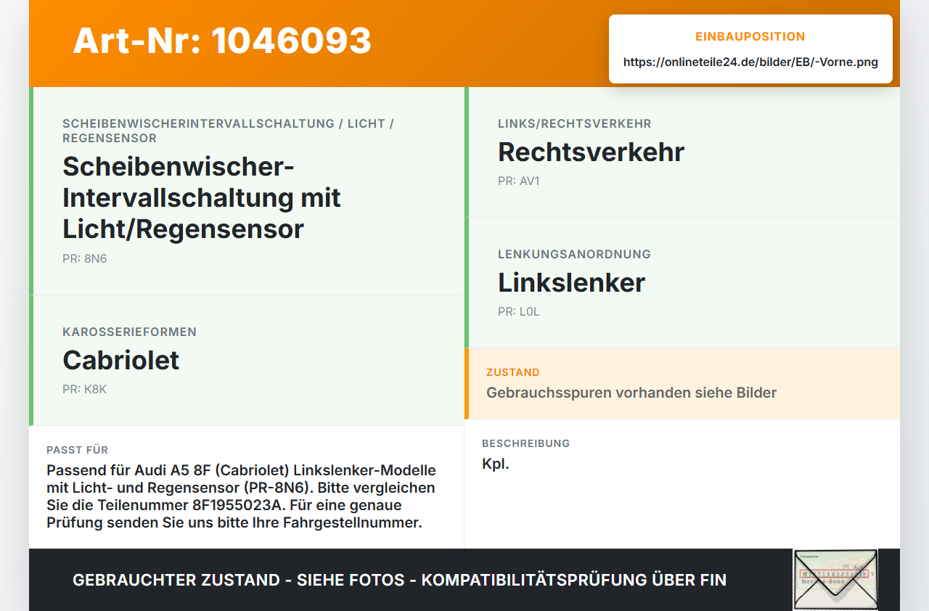Click the Passt für compatibility paragraph

[x=241, y=496]
